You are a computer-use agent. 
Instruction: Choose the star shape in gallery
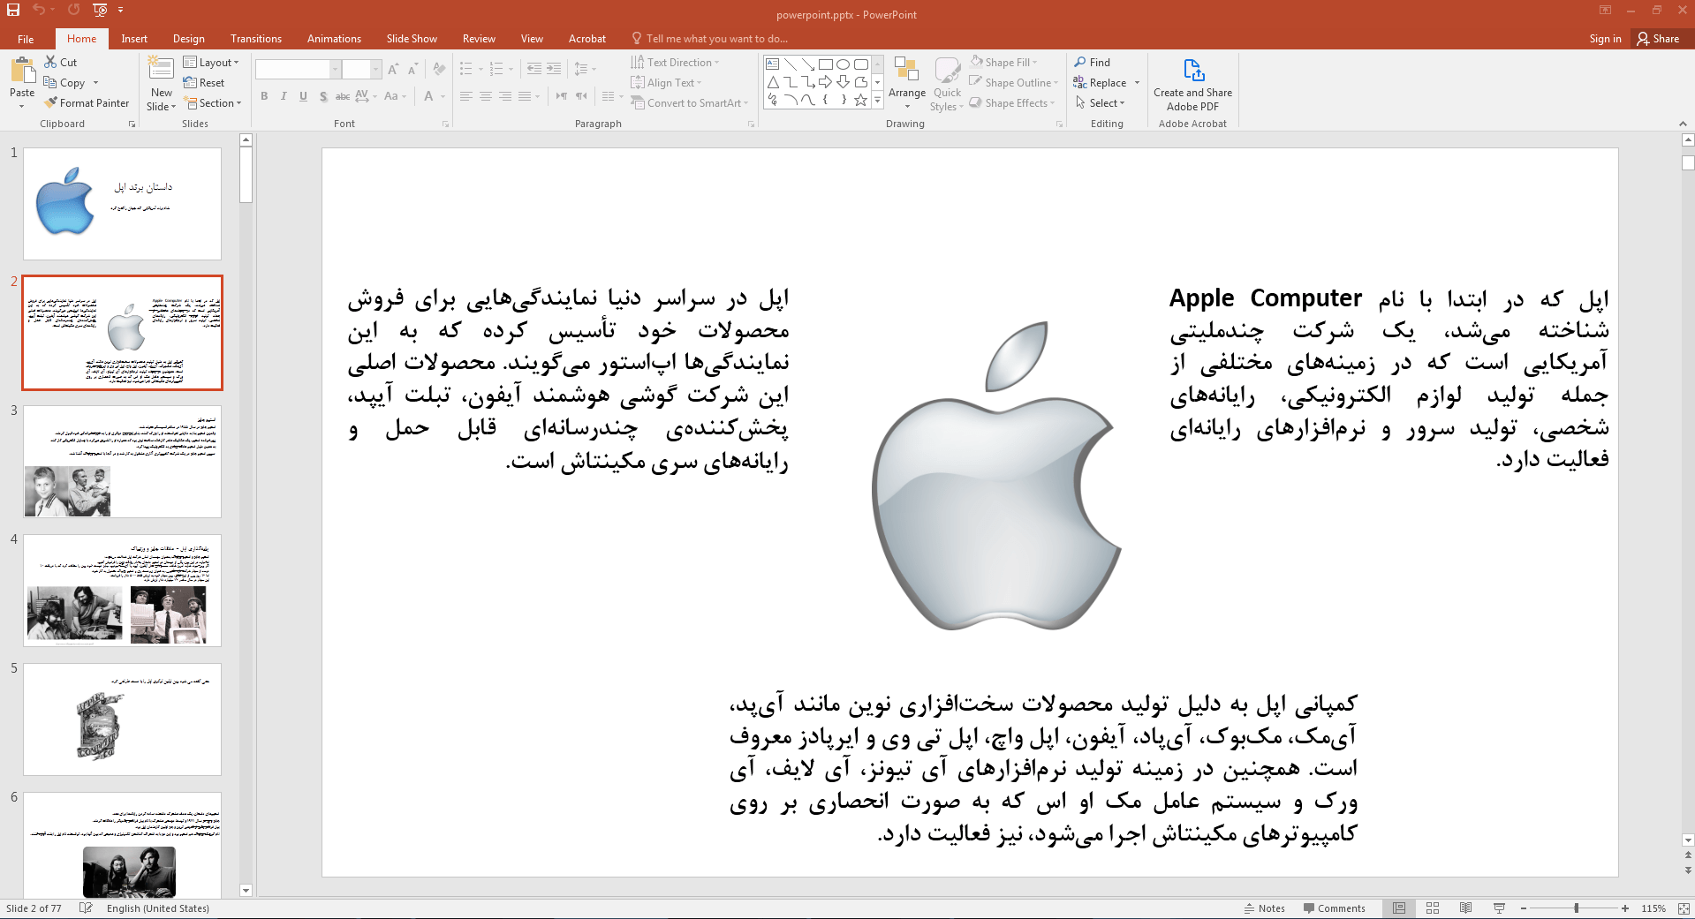tap(860, 100)
